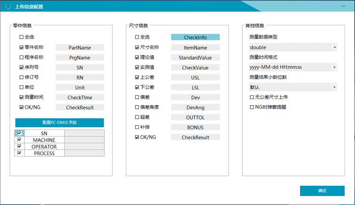Check the 补偿 BONUS checkbox
This screenshot has width=355, height=205.
[137, 127]
